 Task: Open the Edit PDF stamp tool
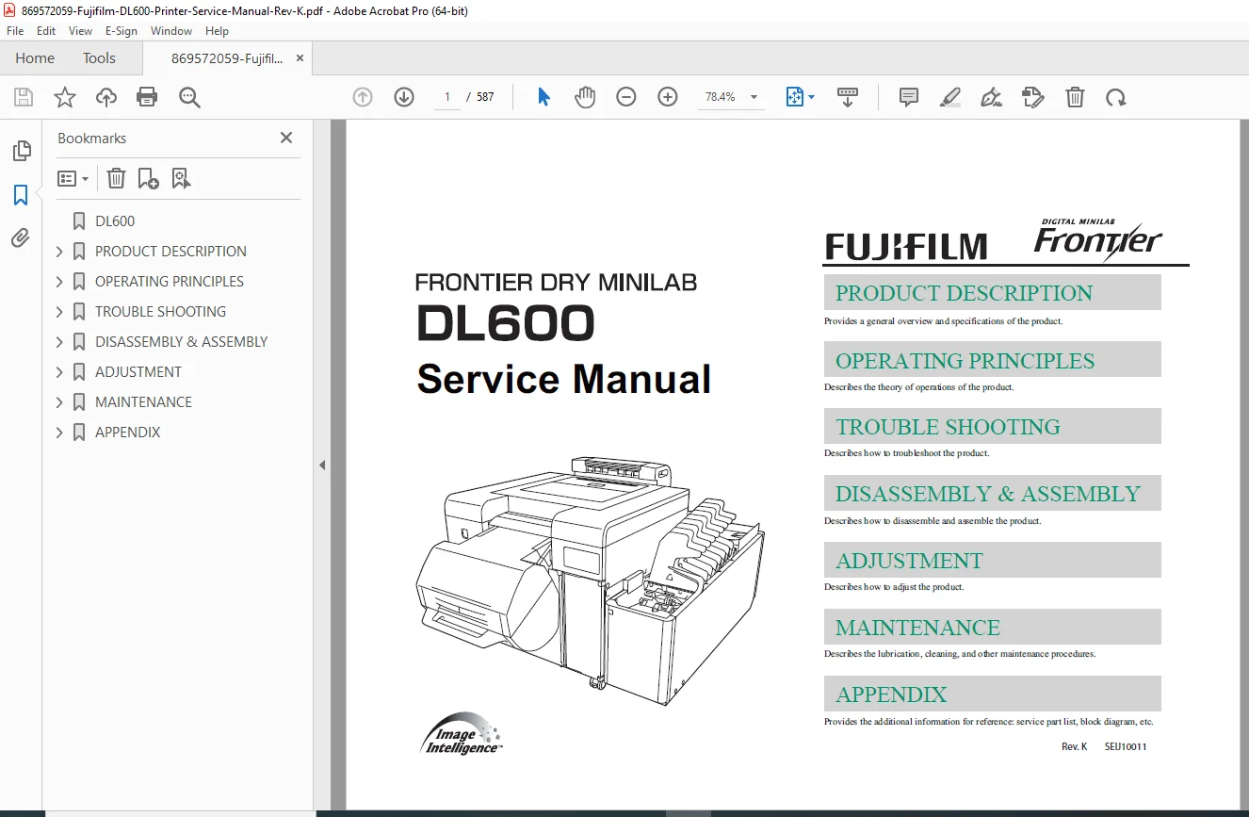point(1033,97)
